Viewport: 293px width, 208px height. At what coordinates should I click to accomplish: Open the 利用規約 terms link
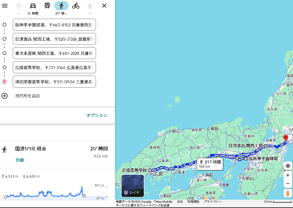tap(193, 201)
